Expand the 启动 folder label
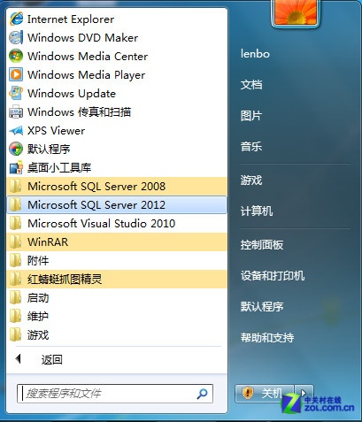The height and width of the screenshot is (422, 362). point(38,298)
